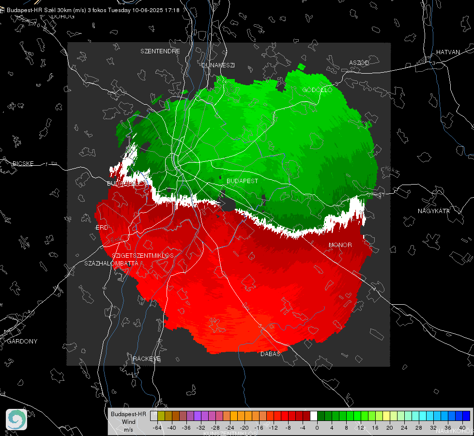Click the NAGYKÁTA city label
The height and width of the screenshot is (436, 474).
tap(434, 211)
